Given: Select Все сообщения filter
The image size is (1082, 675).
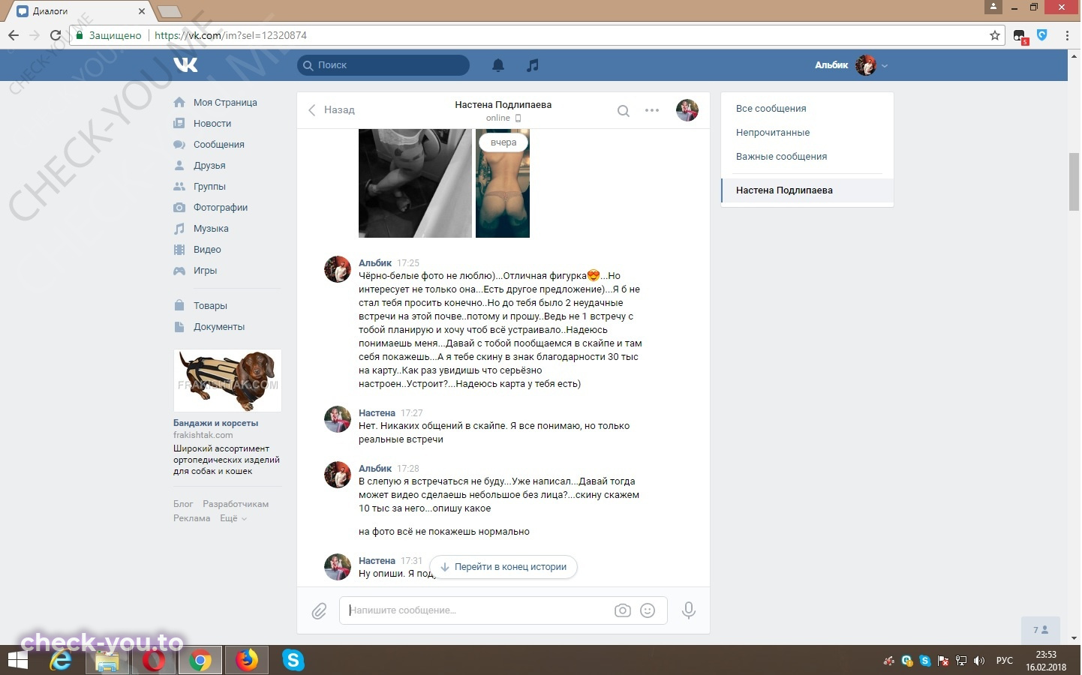Looking at the screenshot, I should pos(807,109).
